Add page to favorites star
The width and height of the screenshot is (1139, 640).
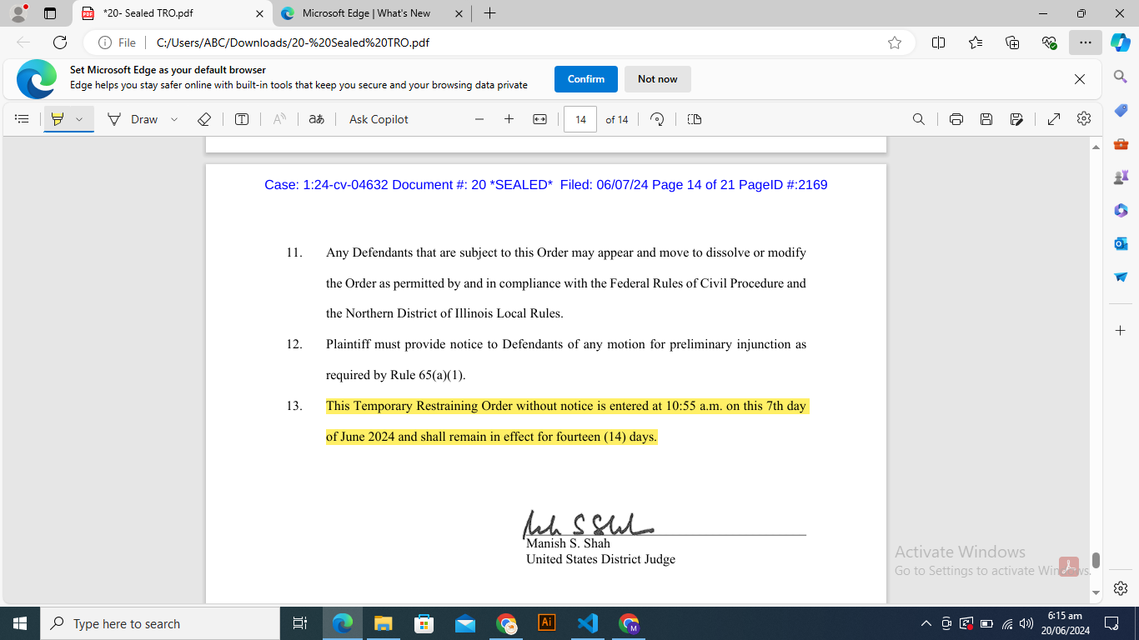coord(895,42)
